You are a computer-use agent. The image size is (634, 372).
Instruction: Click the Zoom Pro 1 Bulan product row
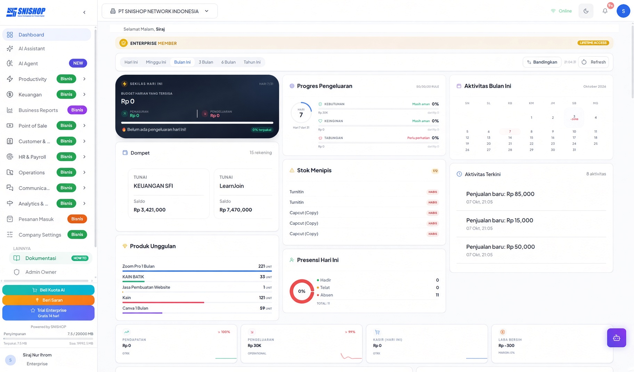197,267
